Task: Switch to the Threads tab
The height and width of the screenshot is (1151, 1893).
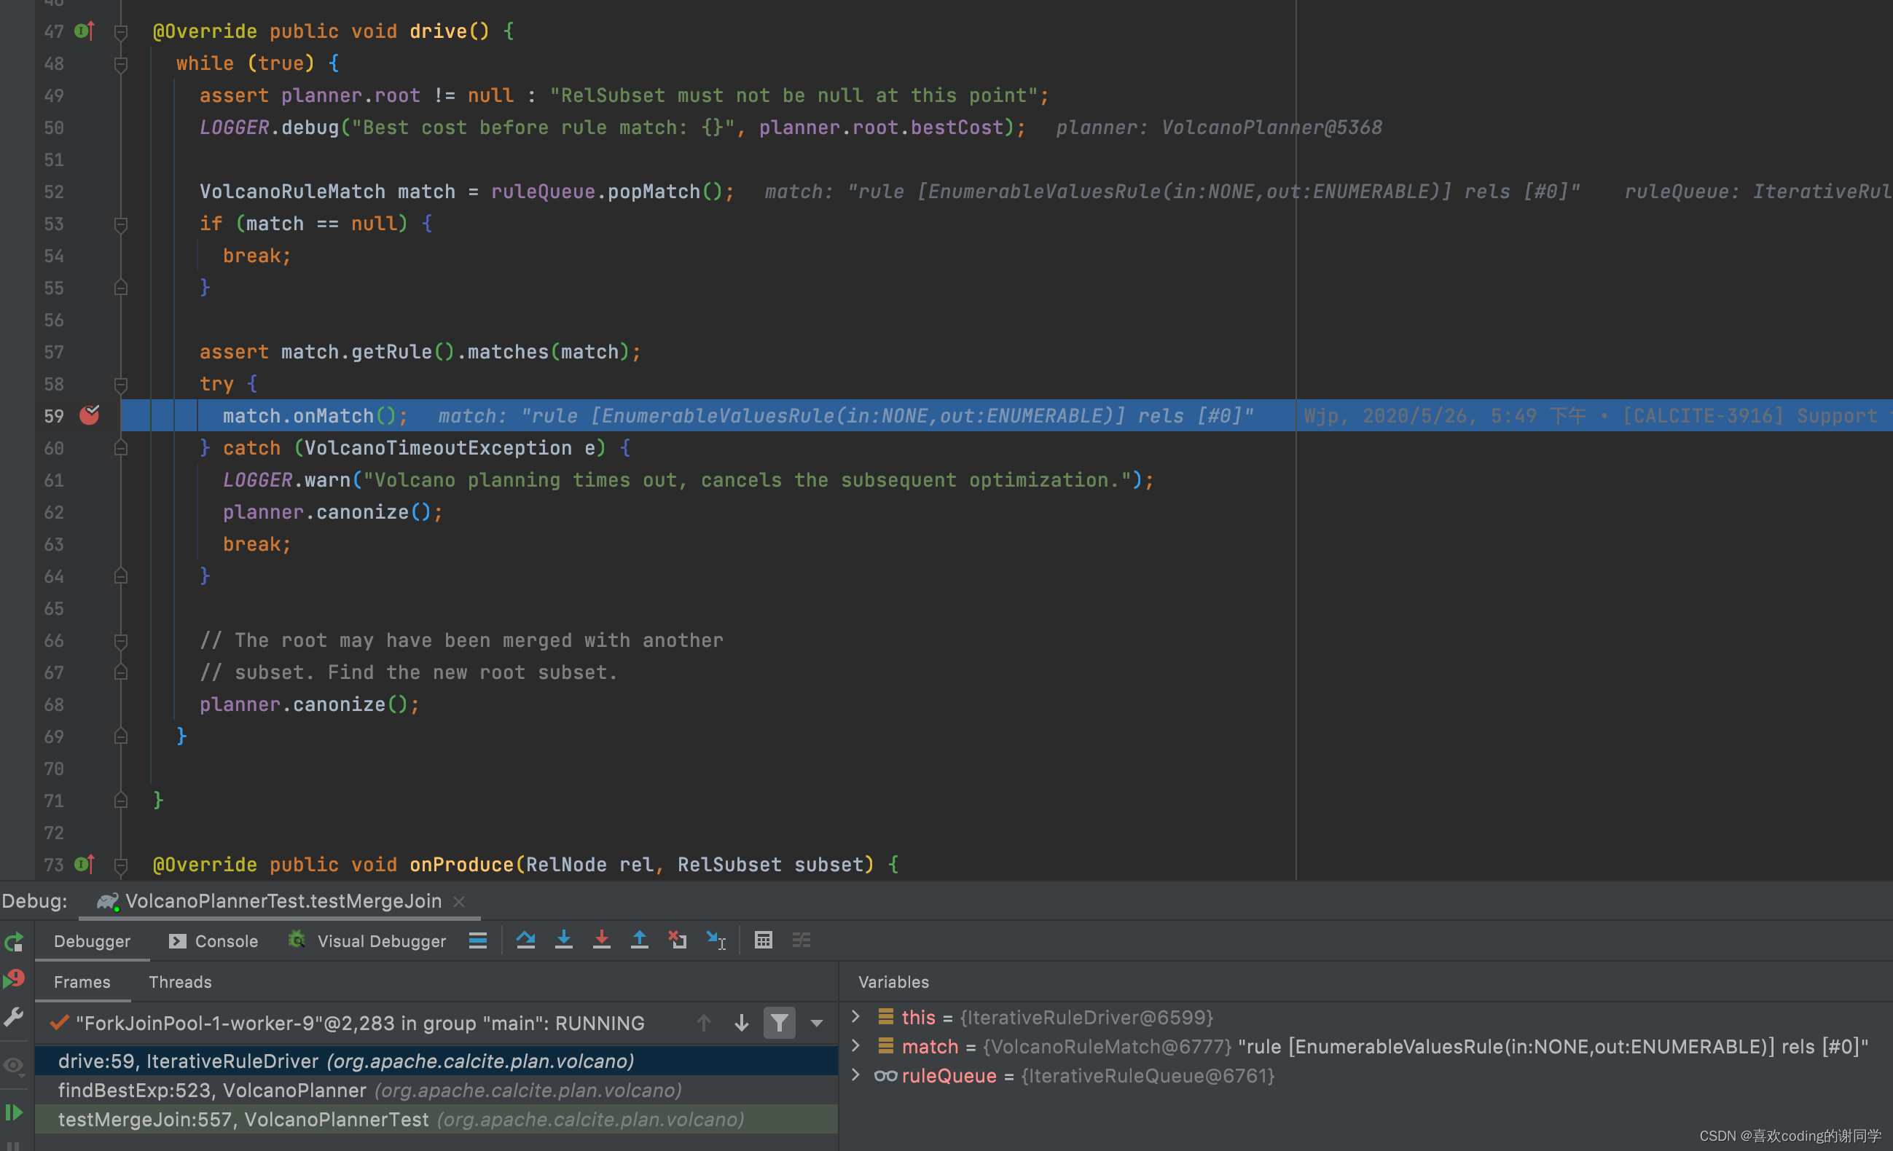Action: coord(180,982)
